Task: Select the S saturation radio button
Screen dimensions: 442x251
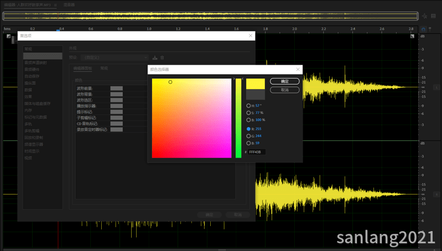Action: tap(248, 113)
